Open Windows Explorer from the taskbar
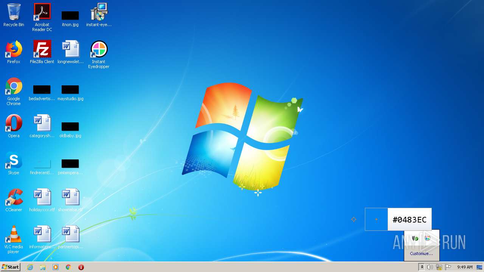This screenshot has width=484, height=272. point(43,267)
